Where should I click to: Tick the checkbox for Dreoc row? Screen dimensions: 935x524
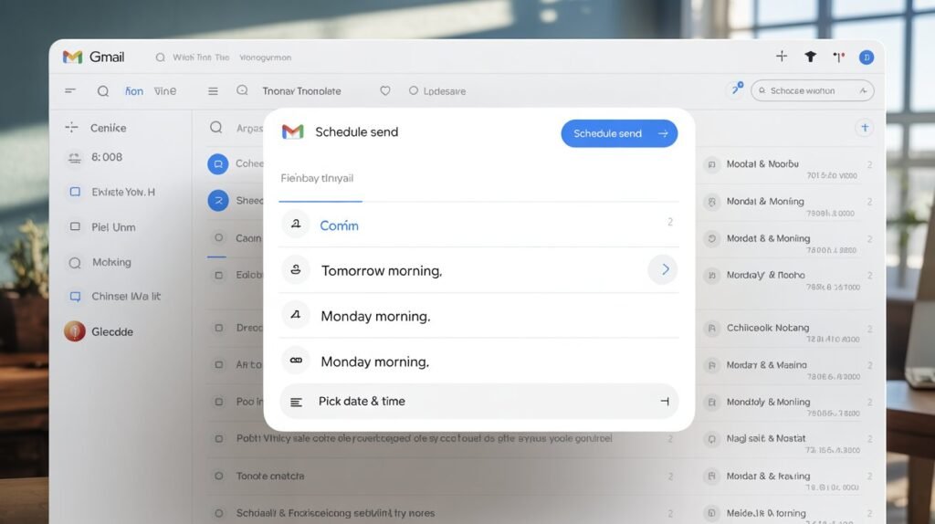pos(219,328)
